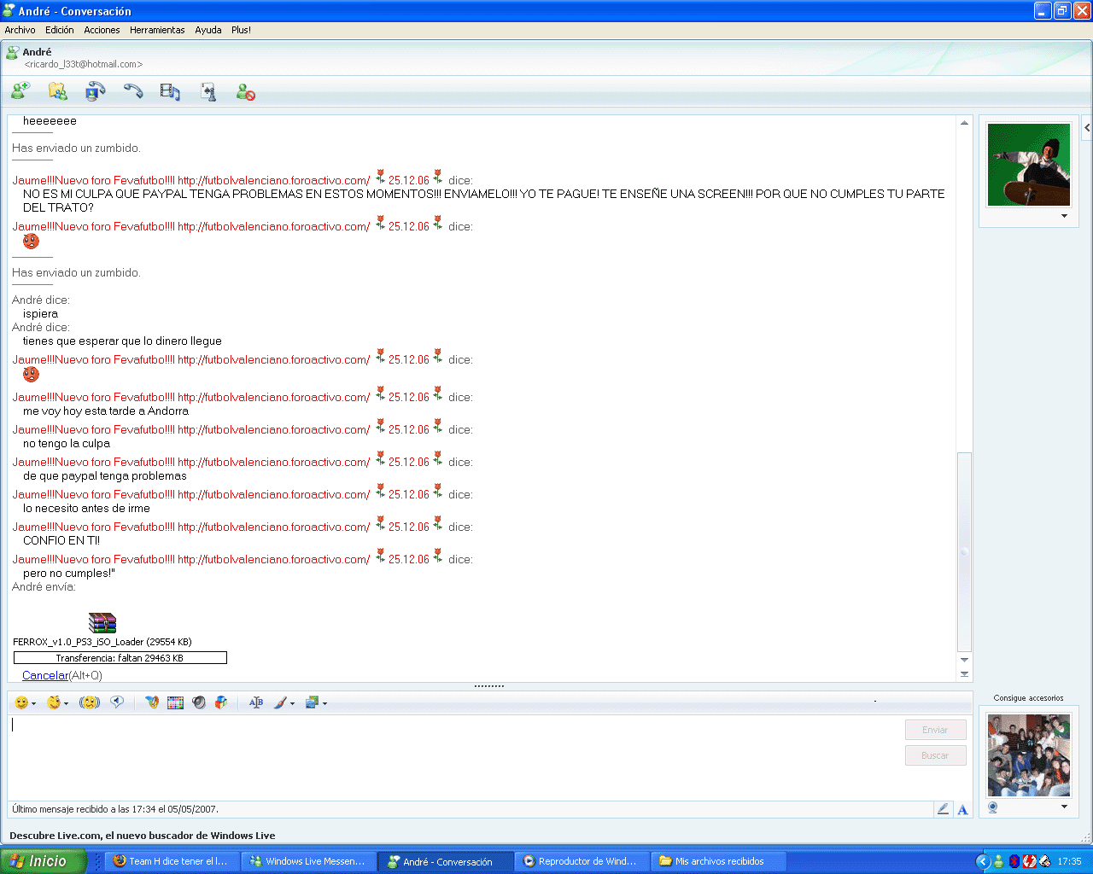The image size is (1093, 874).
Task: Open the Plus! menu
Action: (241, 30)
